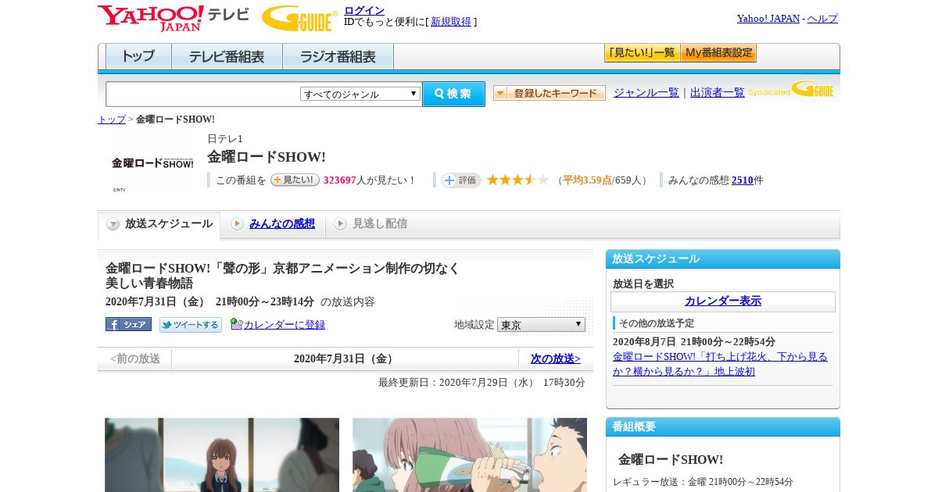
Task: Click トップ breadcrumb link
Action: coord(112,119)
